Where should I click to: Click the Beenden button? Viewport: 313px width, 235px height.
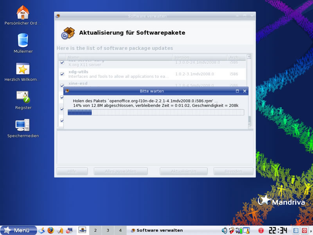tap(233, 171)
